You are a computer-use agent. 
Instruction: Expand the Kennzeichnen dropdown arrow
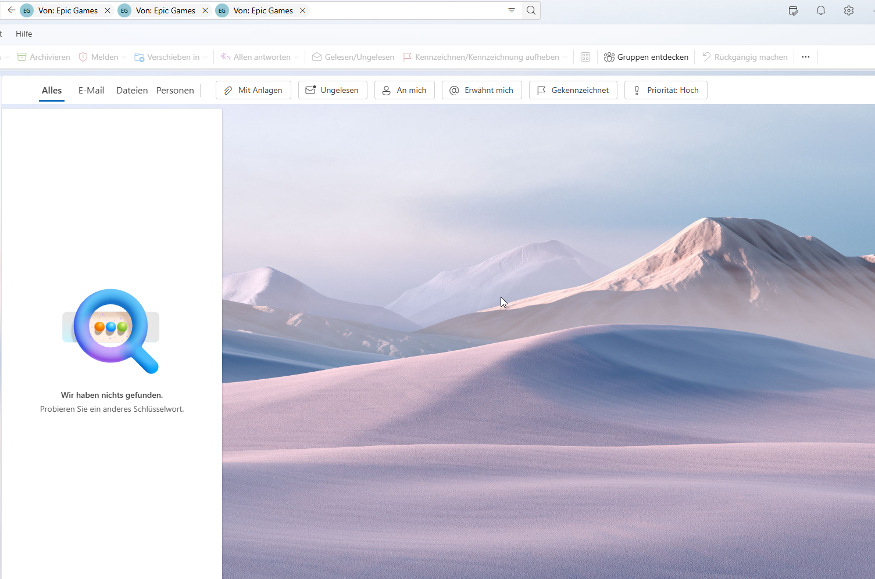tap(565, 57)
